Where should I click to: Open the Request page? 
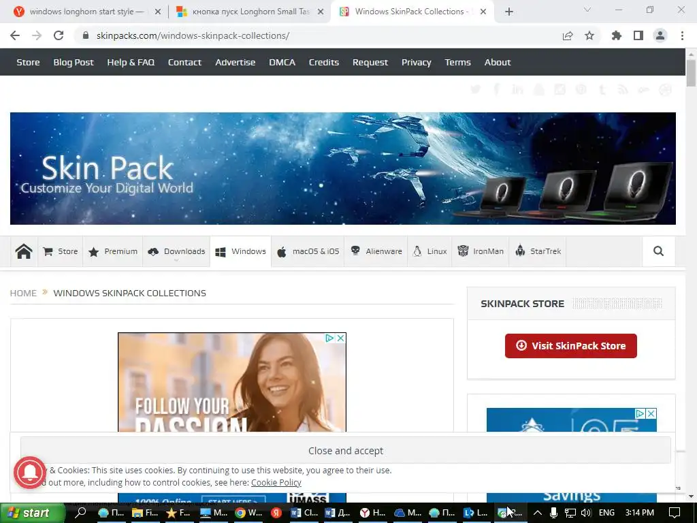(x=370, y=62)
